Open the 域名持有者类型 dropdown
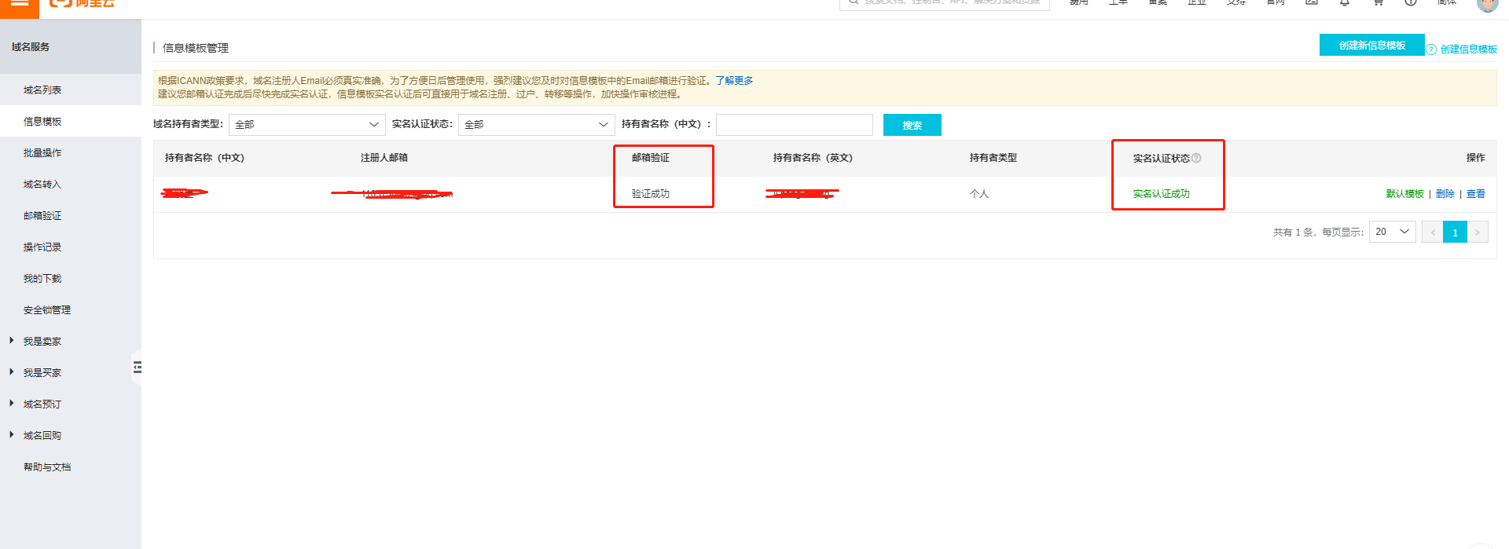Screen dimensions: 1509x549 point(307,124)
